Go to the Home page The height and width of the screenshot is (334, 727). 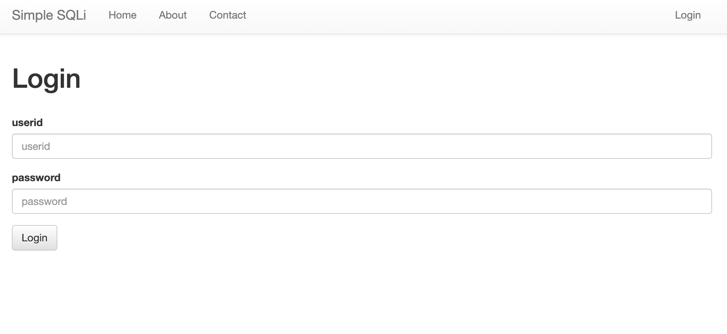123,15
